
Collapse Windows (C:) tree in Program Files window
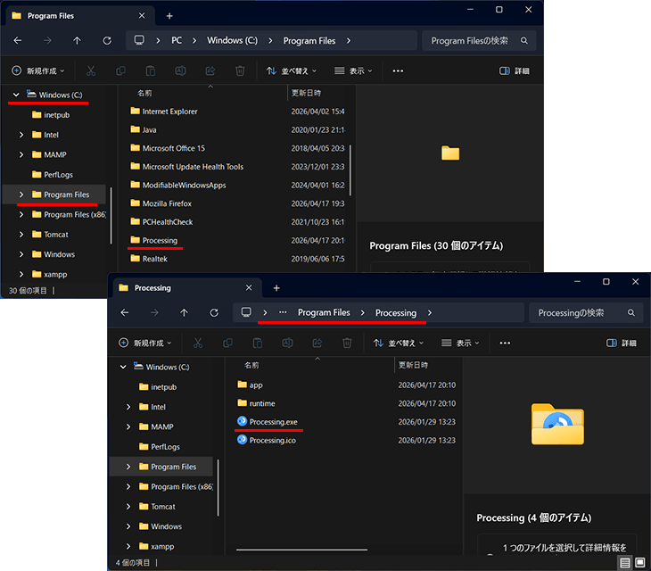(x=16, y=95)
